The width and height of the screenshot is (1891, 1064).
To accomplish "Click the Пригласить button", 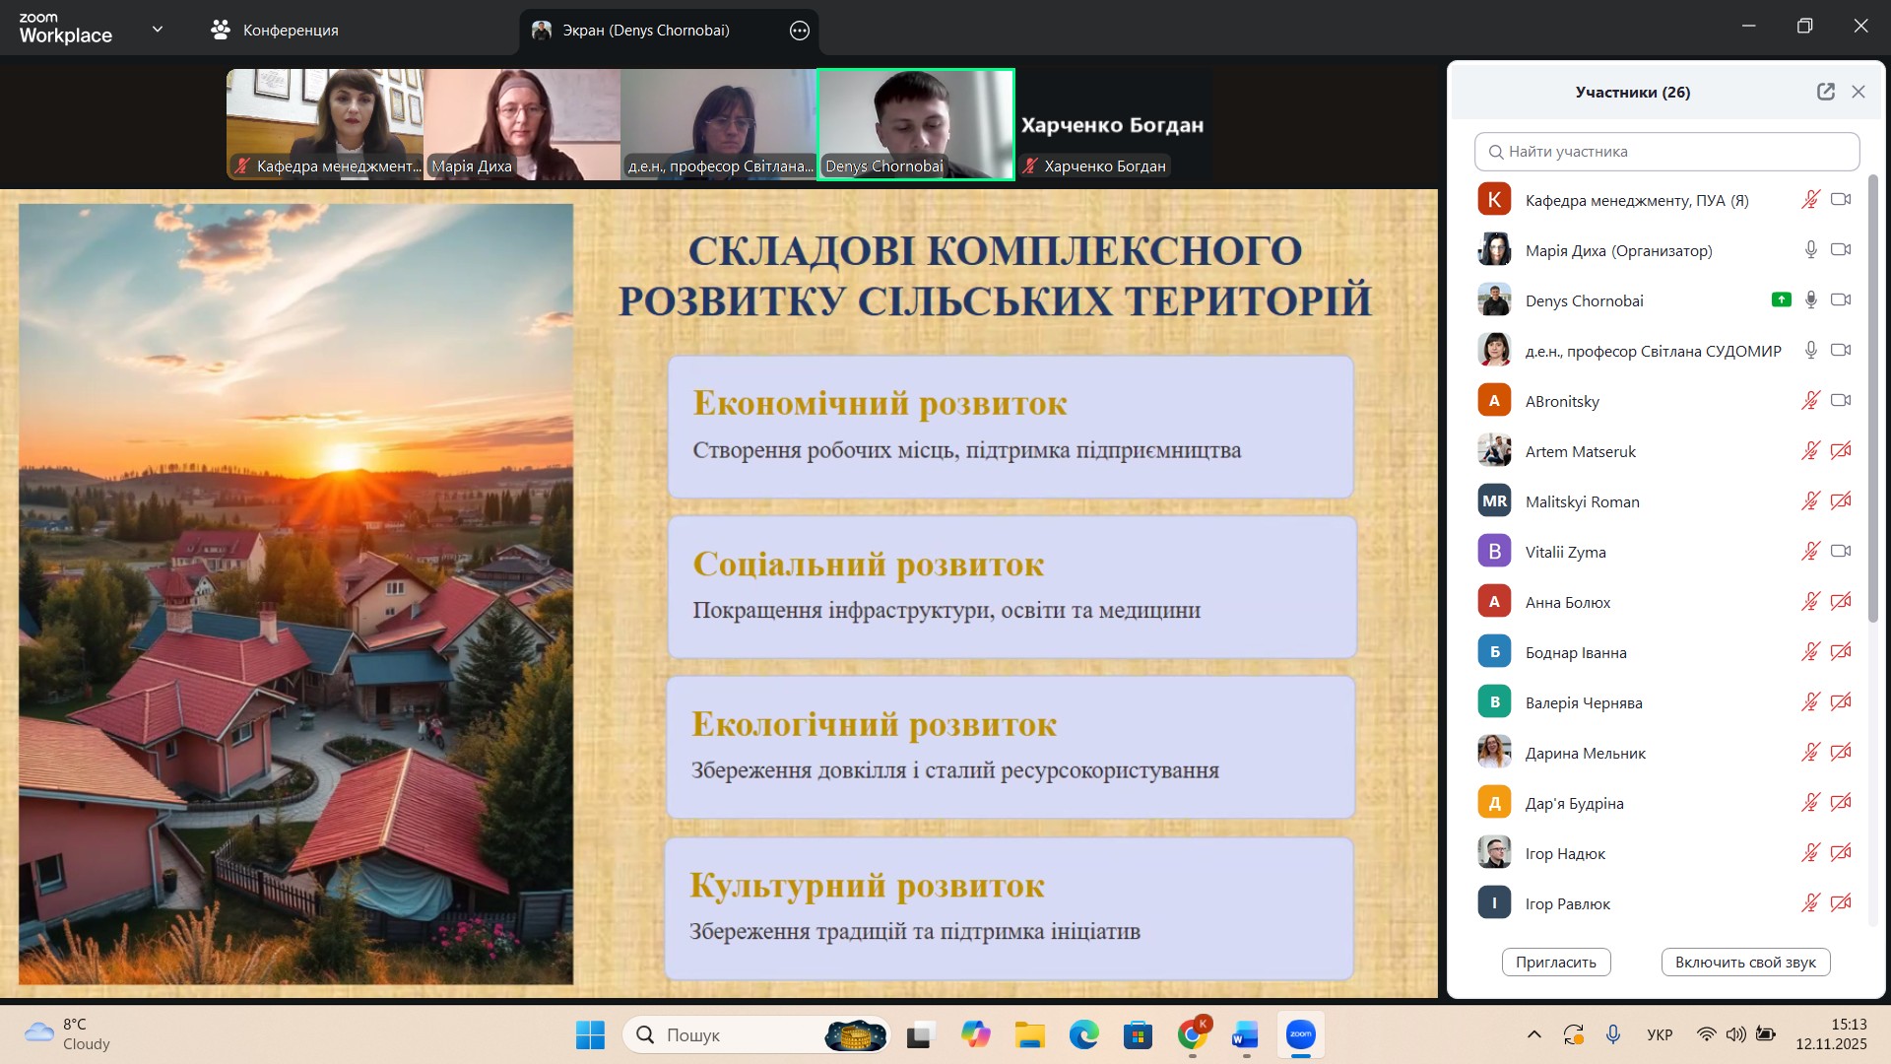I will pos(1555,963).
